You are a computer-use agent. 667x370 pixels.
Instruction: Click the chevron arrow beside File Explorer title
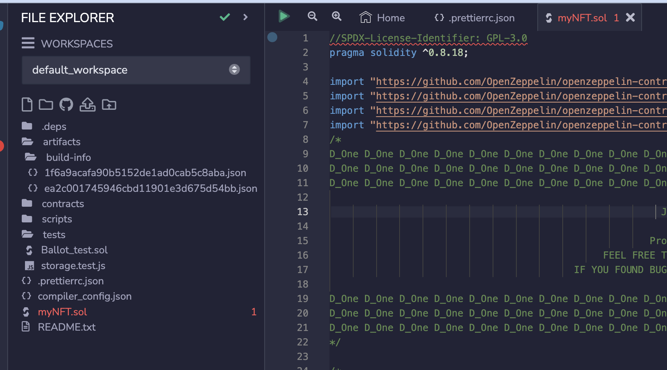pos(245,17)
